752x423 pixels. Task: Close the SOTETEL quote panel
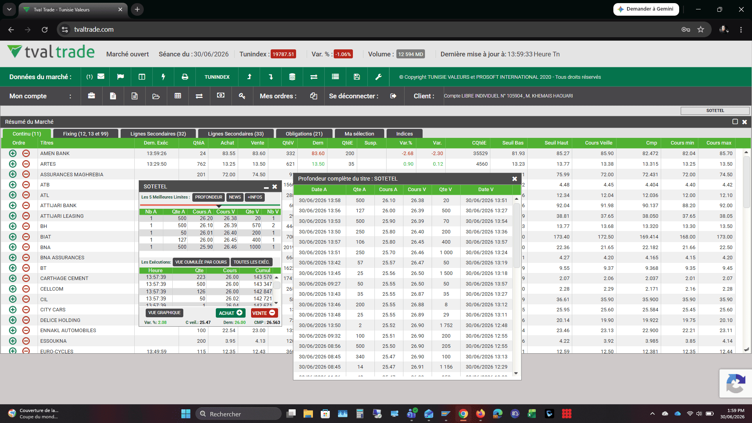pyautogui.click(x=275, y=187)
